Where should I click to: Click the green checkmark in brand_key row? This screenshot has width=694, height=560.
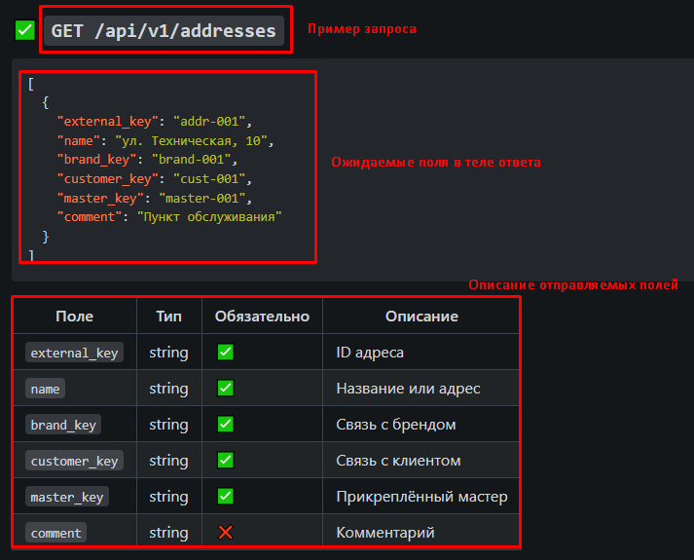(225, 425)
